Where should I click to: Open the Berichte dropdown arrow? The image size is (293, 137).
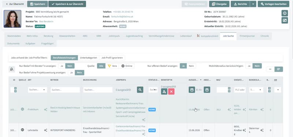coord(253,4)
